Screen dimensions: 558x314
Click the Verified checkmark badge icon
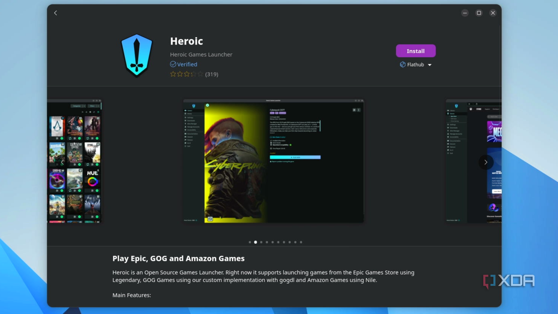[173, 64]
